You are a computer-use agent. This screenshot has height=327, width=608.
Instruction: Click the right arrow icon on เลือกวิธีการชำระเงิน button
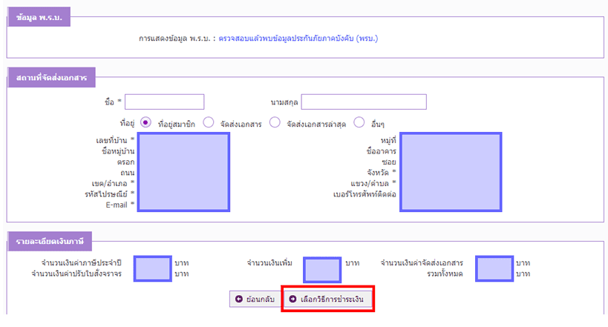click(292, 299)
